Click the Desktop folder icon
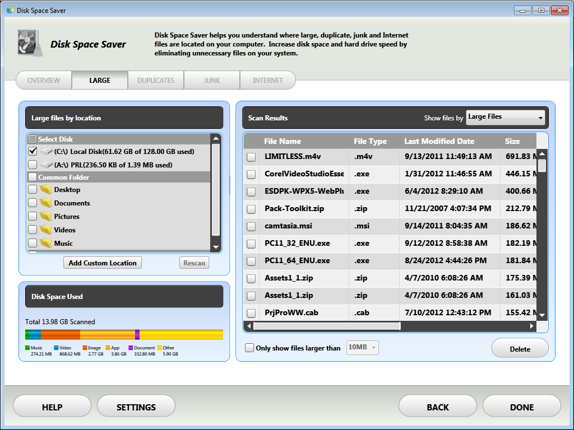The width and height of the screenshot is (574, 430). [x=45, y=190]
